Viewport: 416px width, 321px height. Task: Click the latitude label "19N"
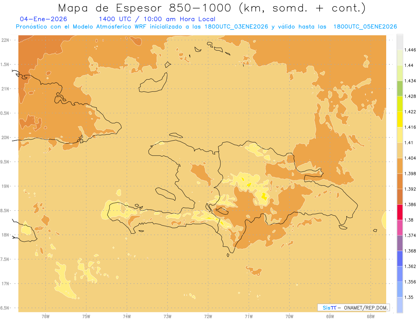(6, 186)
